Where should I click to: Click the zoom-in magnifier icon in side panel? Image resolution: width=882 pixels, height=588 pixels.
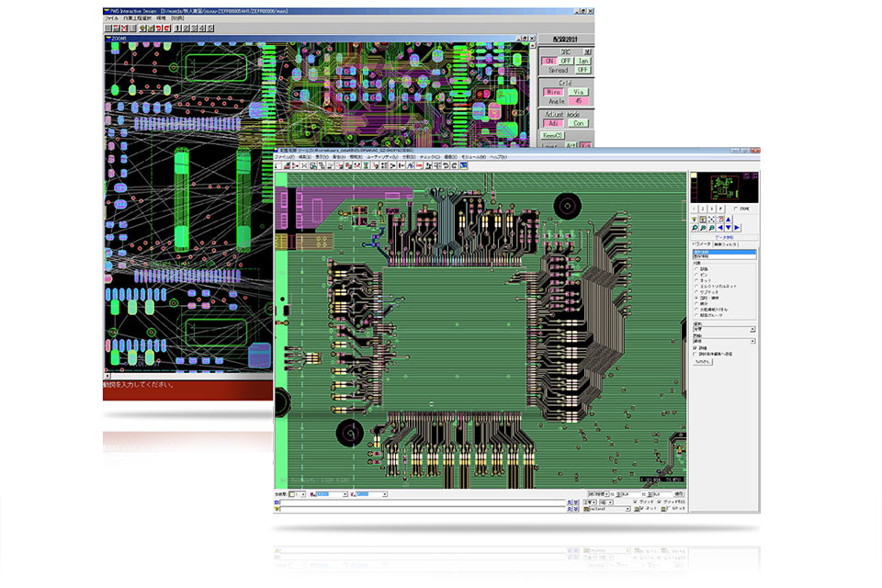[x=696, y=228]
